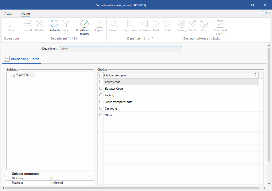Collapse the Subject properties section
The height and width of the screenshot is (191, 272).
8,174
